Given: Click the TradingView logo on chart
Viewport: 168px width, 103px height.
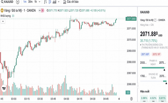Looking at the screenshot, I should coord(4,88).
